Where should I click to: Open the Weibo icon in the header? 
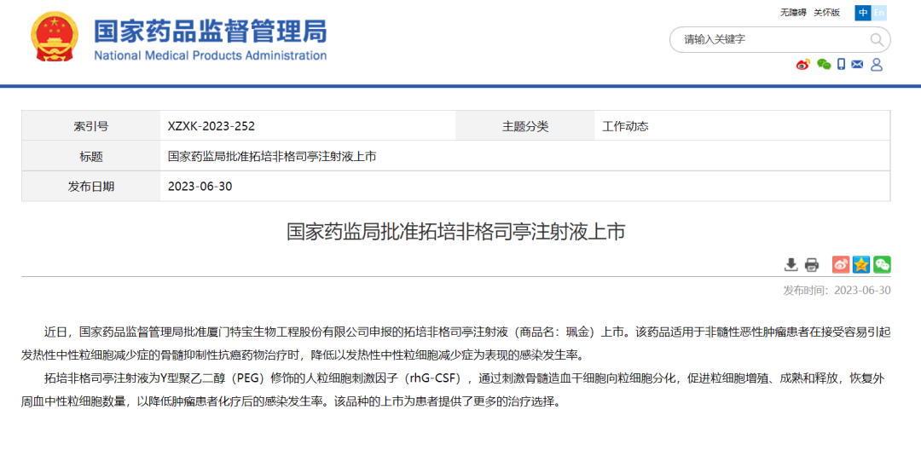click(x=803, y=65)
